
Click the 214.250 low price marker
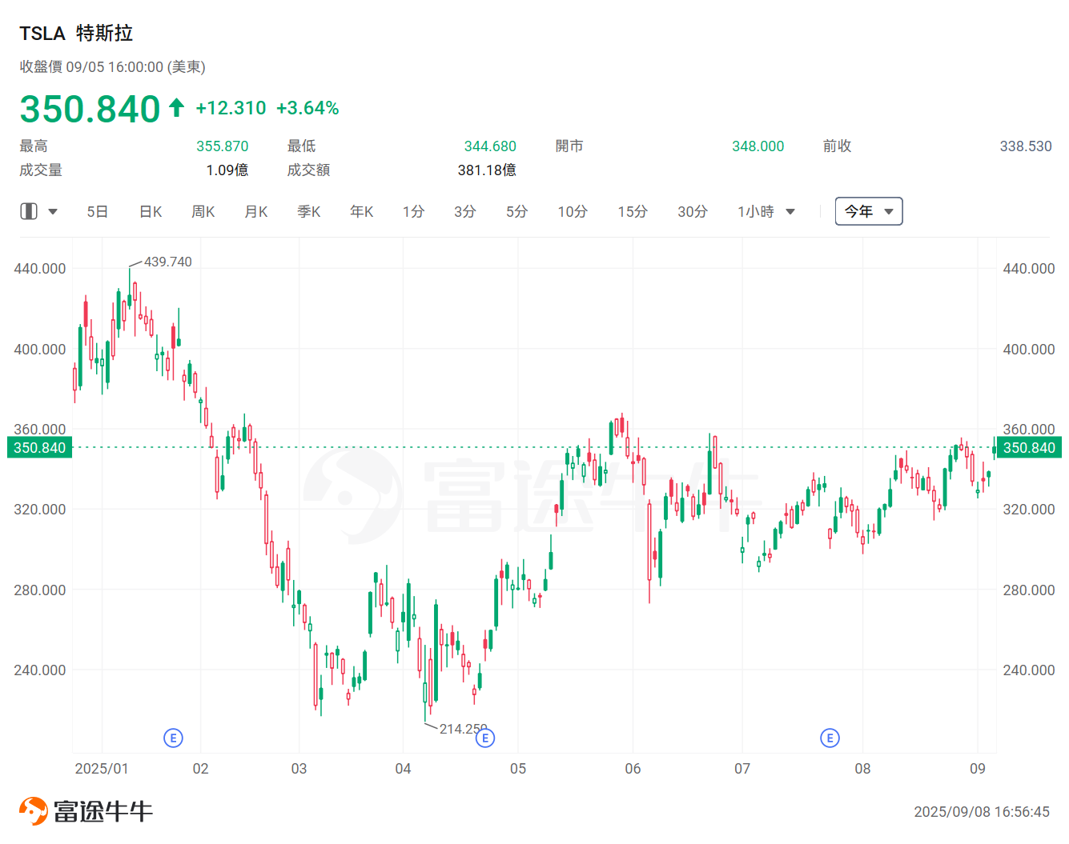pos(461,730)
